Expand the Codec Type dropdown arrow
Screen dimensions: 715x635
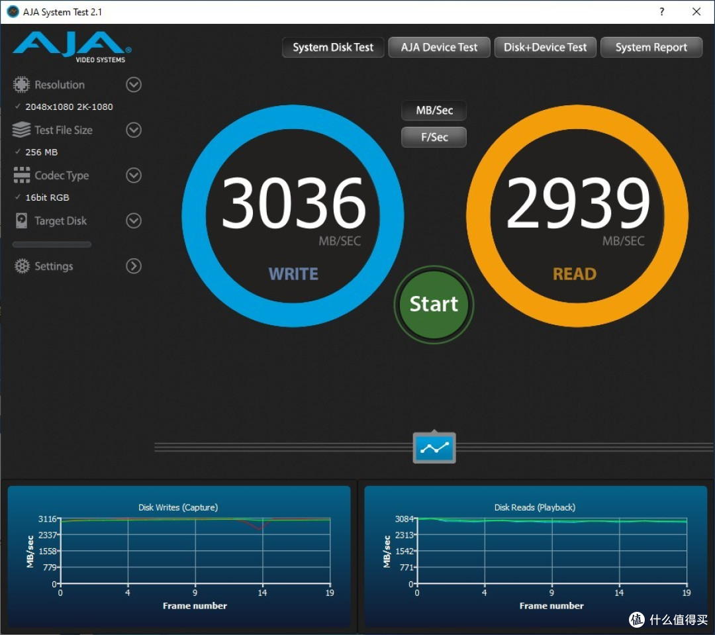click(134, 175)
